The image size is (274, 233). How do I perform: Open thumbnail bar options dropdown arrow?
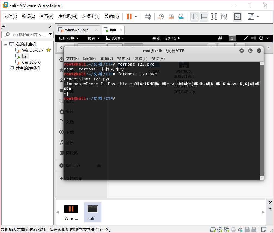click(270, 209)
